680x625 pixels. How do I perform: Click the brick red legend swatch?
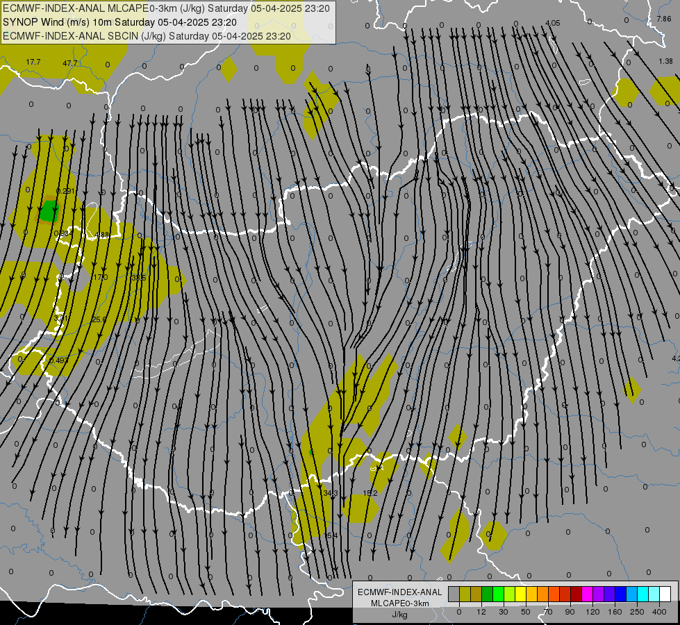coord(565,594)
